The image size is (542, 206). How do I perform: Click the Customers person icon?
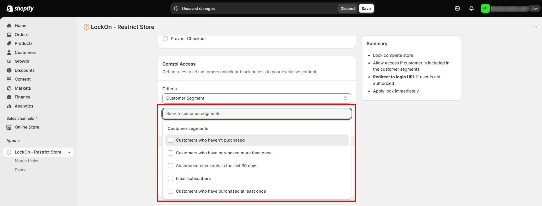pyautogui.click(x=9, y=52)
